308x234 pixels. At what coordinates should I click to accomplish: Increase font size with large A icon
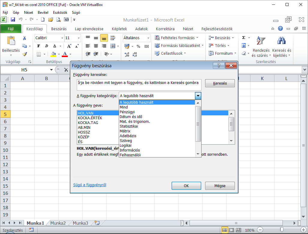[69, 46]
